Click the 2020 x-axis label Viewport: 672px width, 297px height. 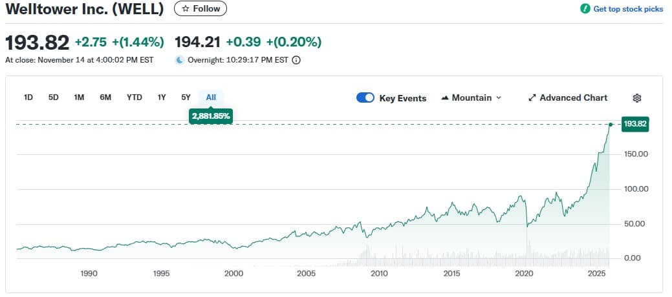524,274
